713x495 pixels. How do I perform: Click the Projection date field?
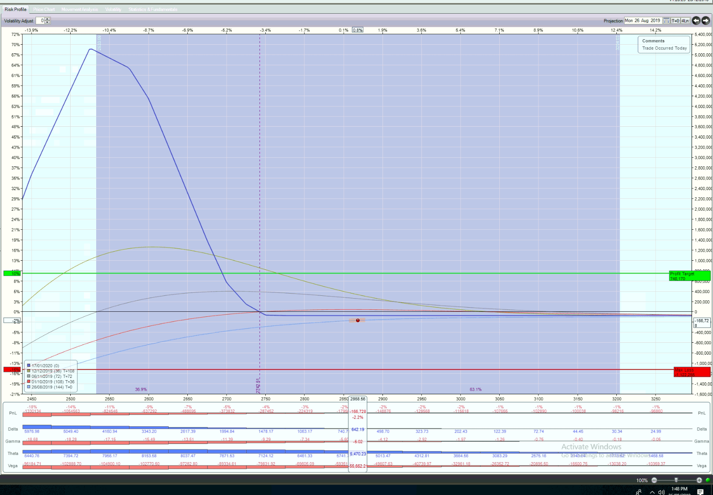tap(643, 21)
